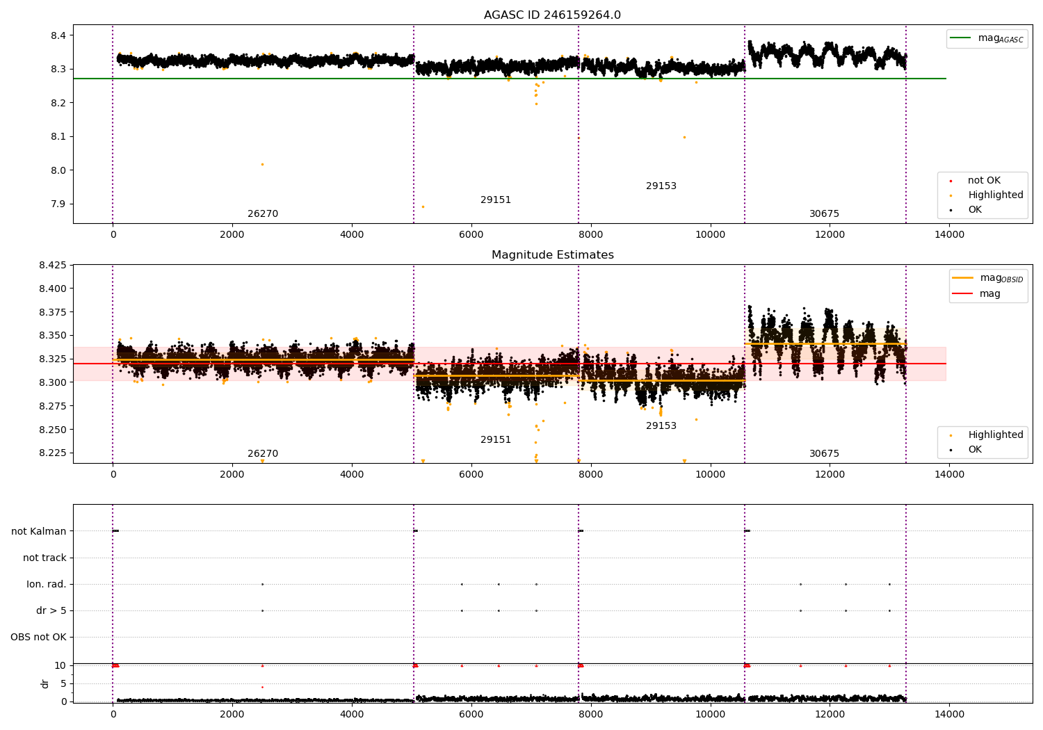Click obsid label 26270 in top plot

coord(263,214)
